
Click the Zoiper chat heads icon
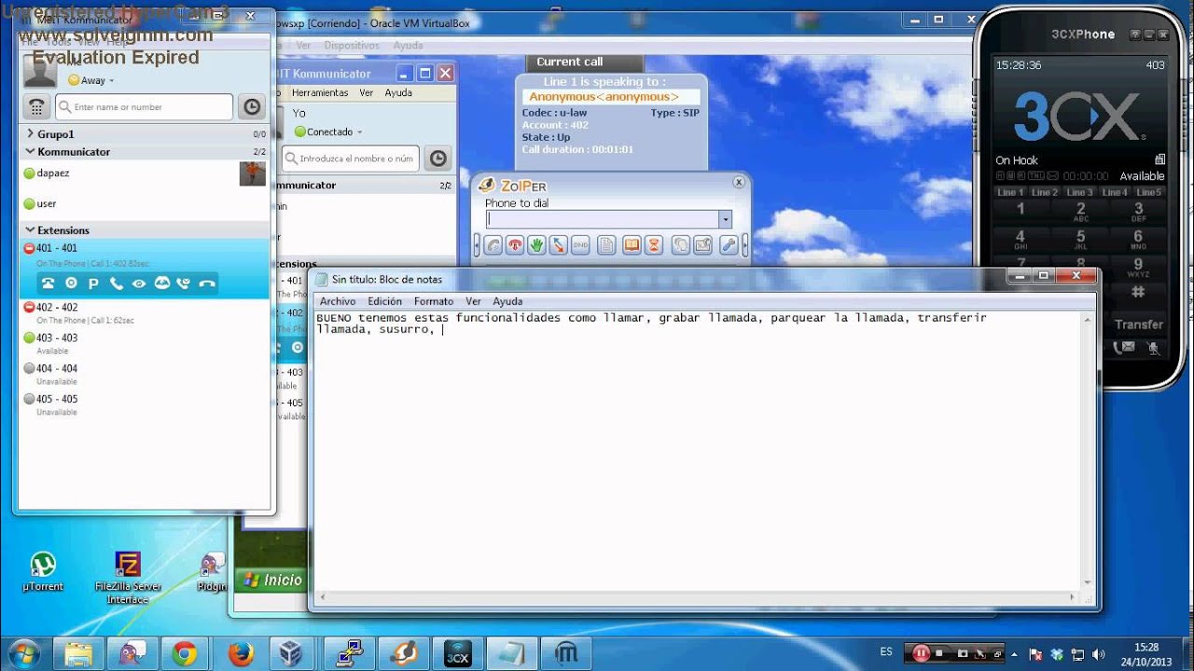(x=681, y=245)
